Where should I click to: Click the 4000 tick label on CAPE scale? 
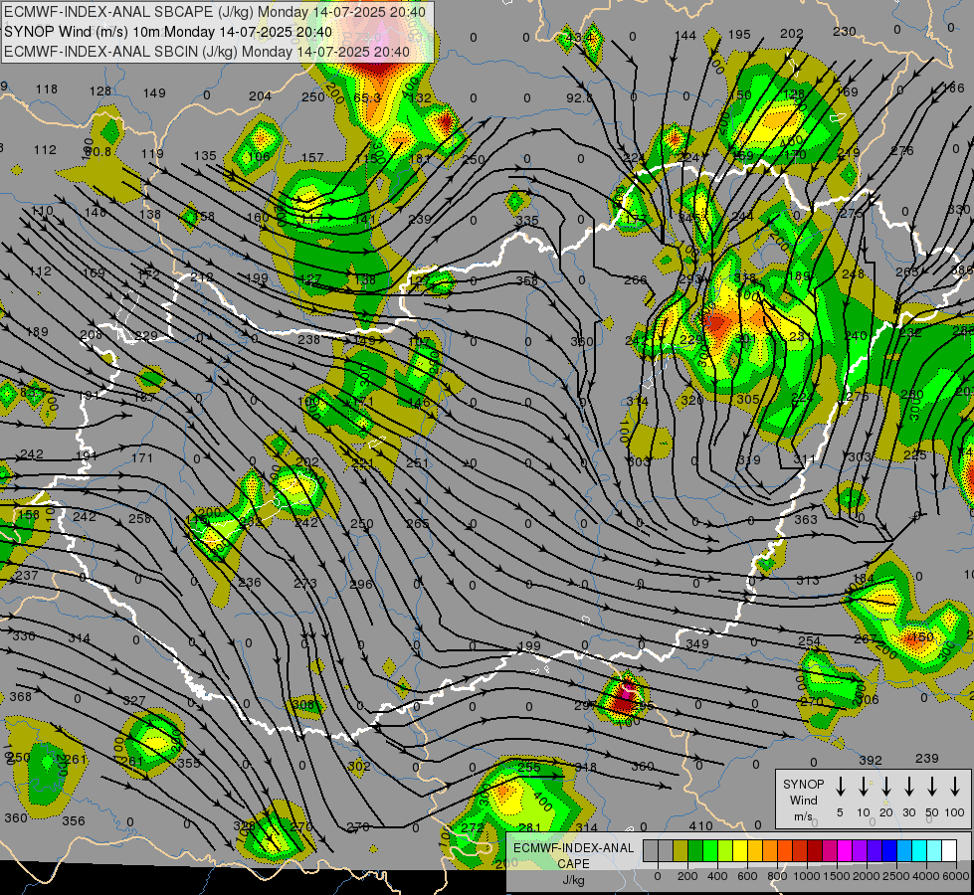click(x=926, y=876)
